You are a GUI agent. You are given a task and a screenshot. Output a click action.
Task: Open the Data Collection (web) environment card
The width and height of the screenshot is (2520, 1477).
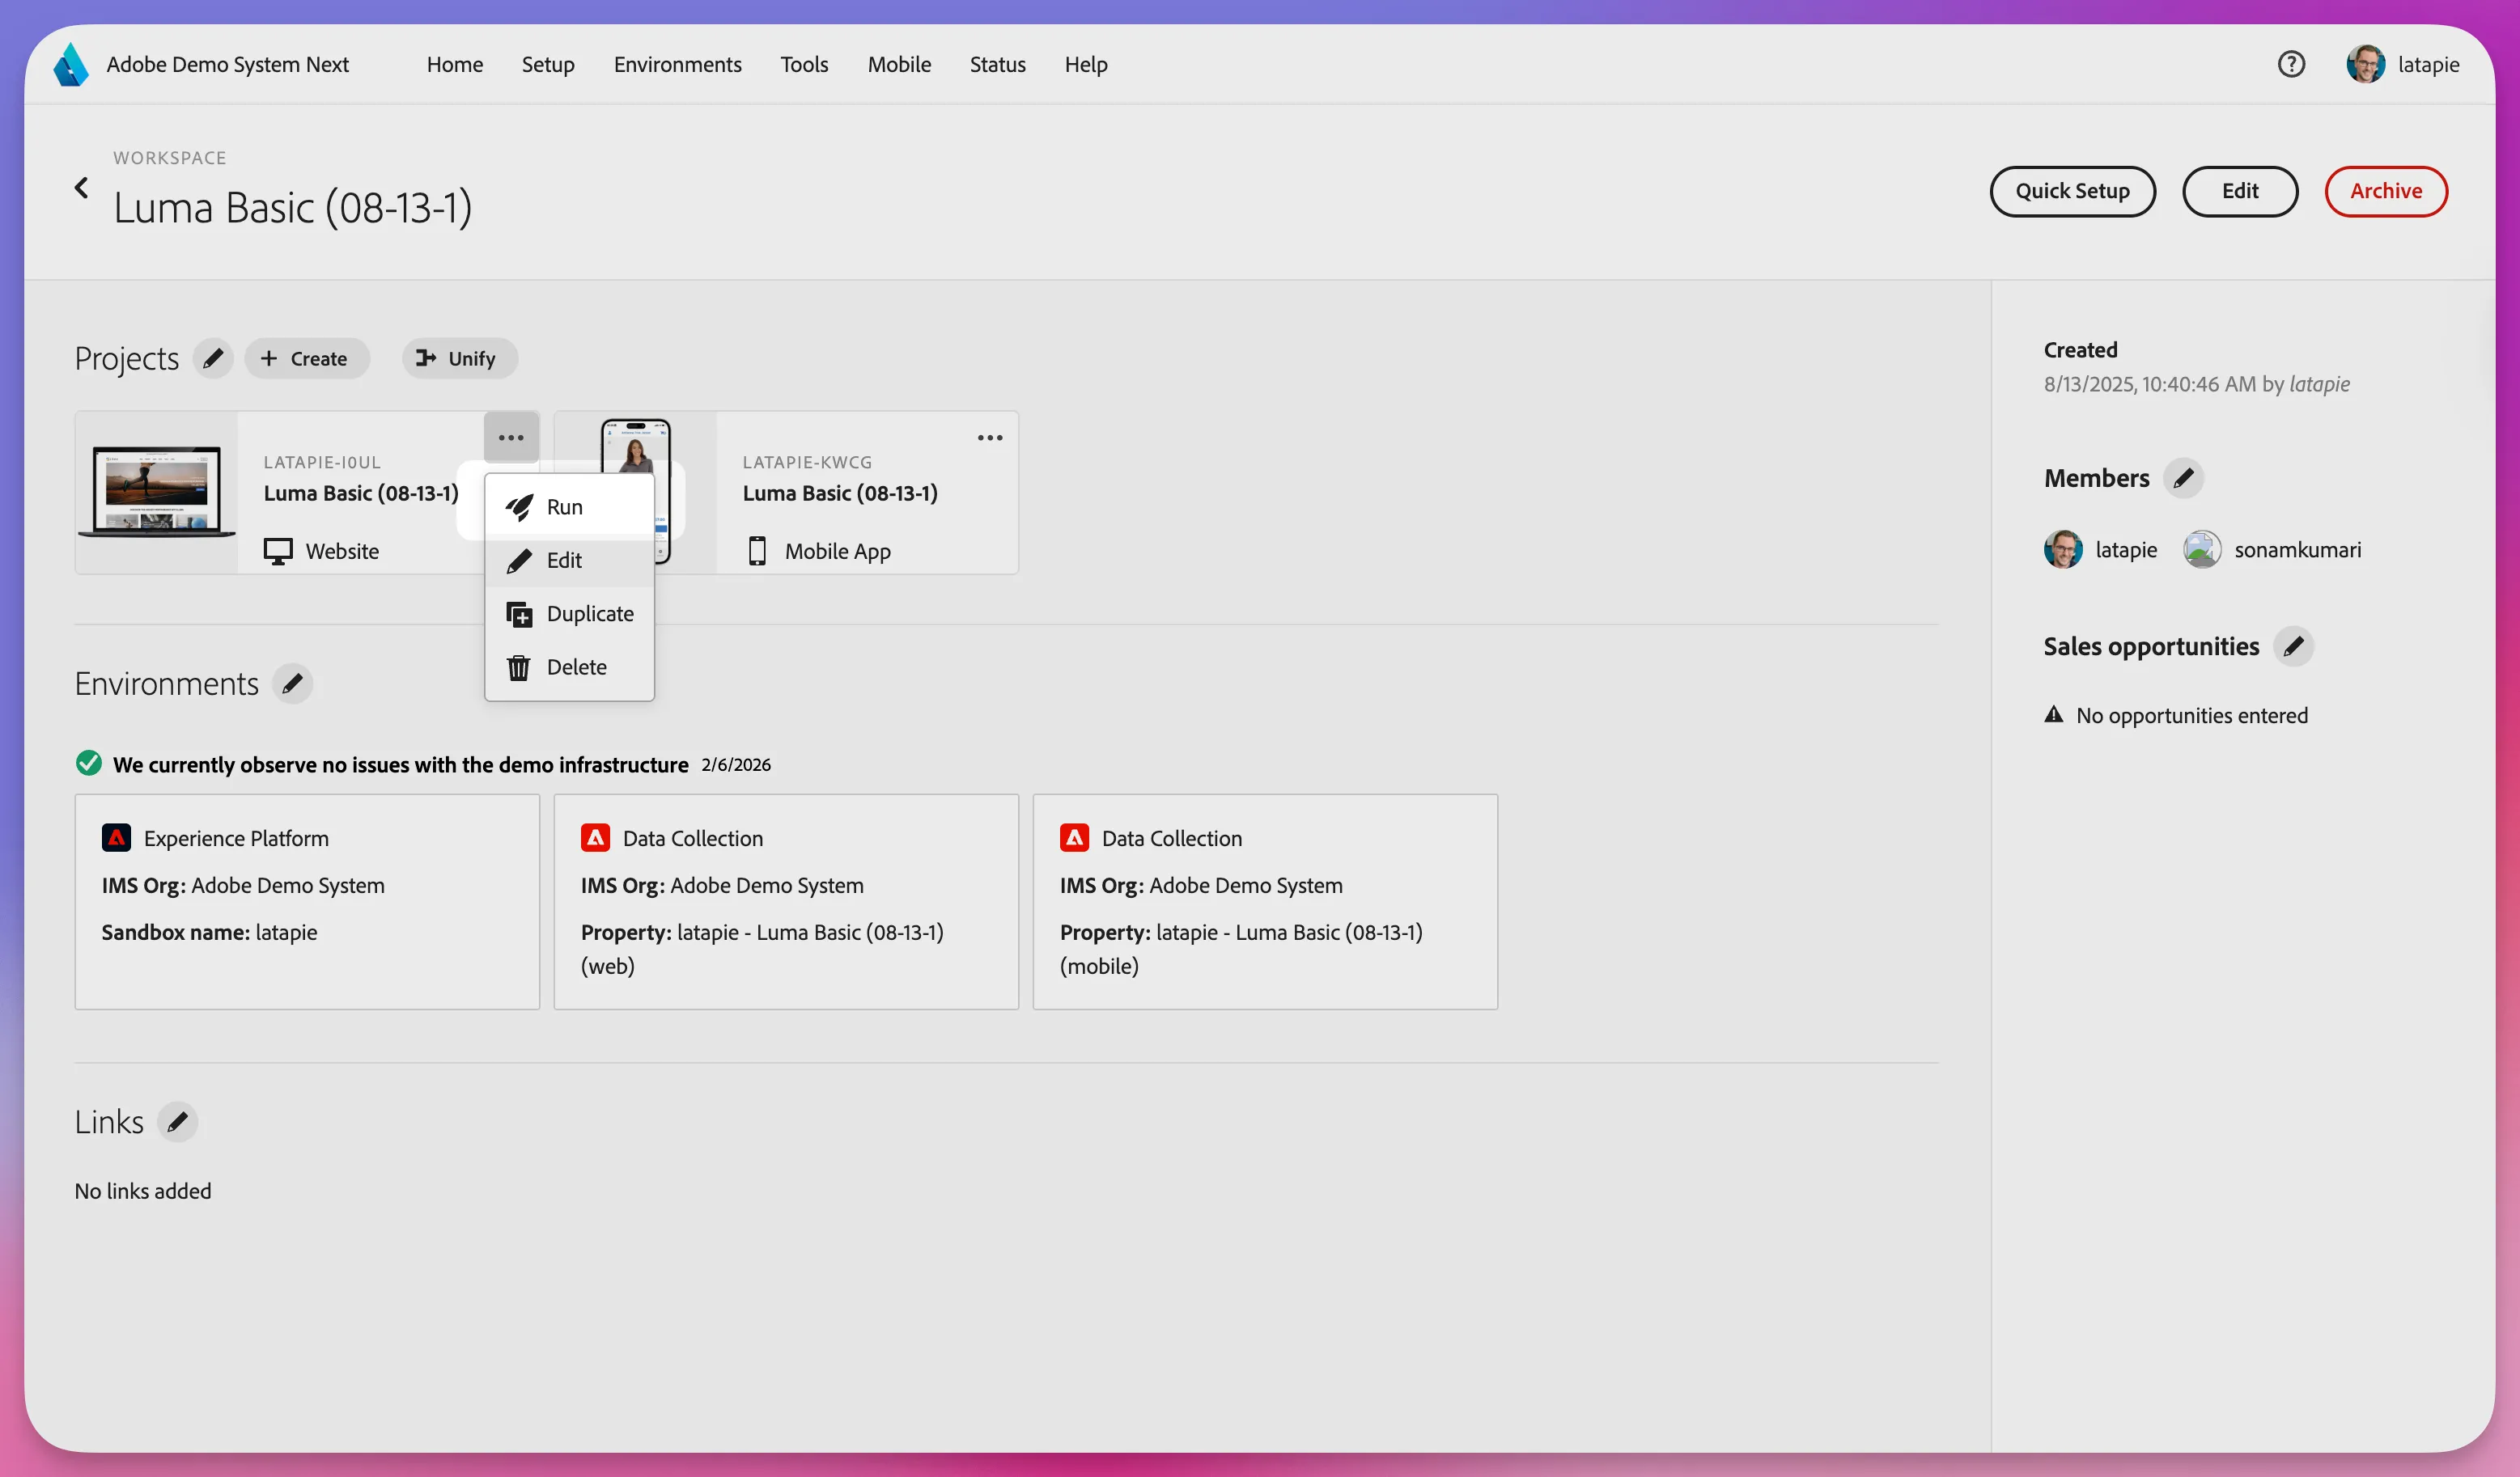786,903
